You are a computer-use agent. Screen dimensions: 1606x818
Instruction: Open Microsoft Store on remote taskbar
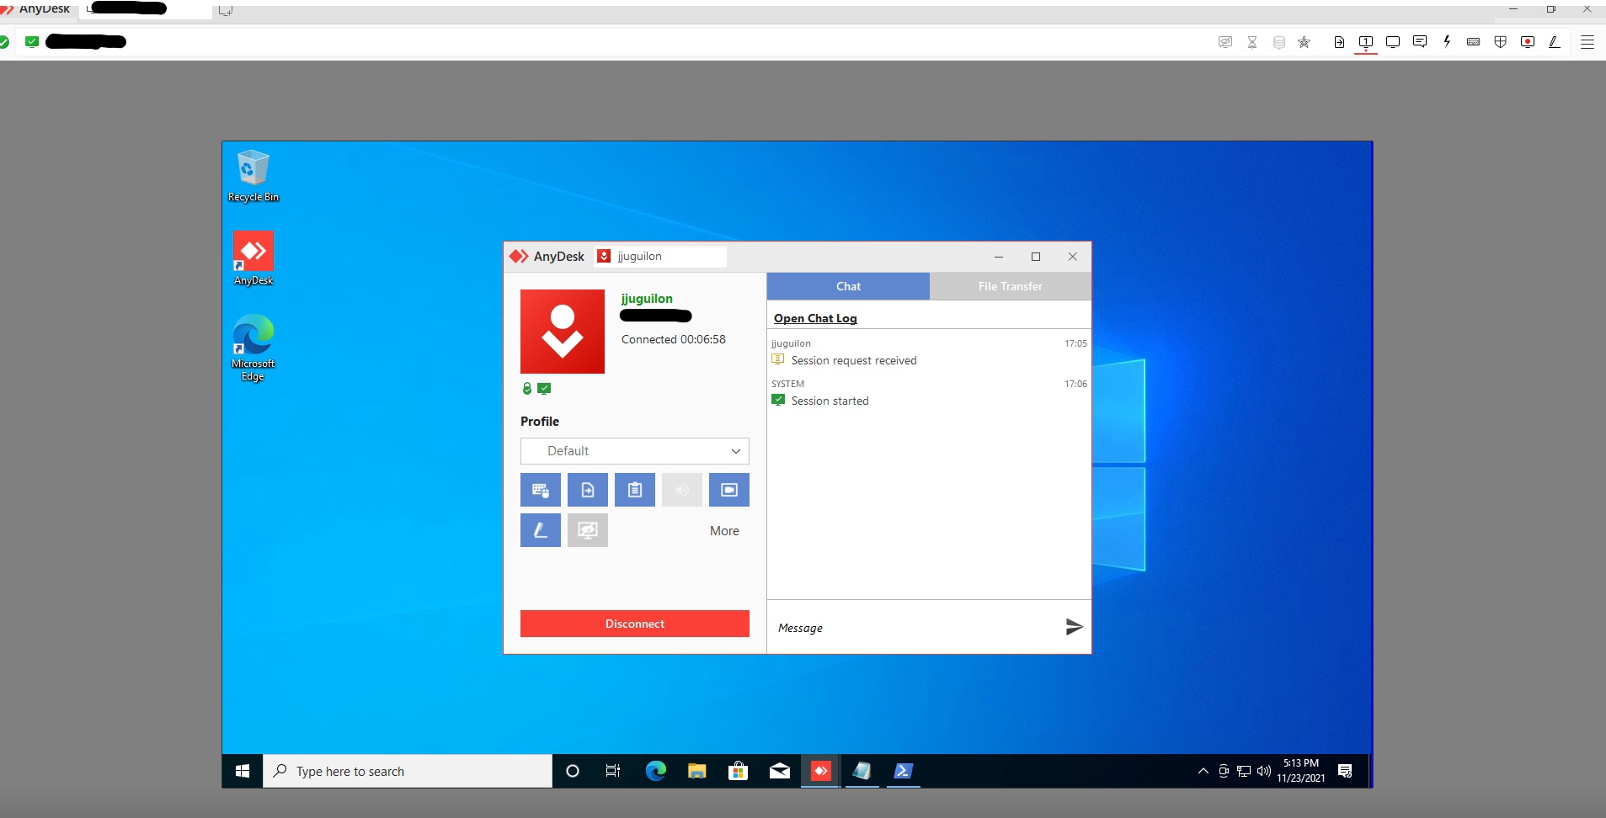[x=738, y=771]
